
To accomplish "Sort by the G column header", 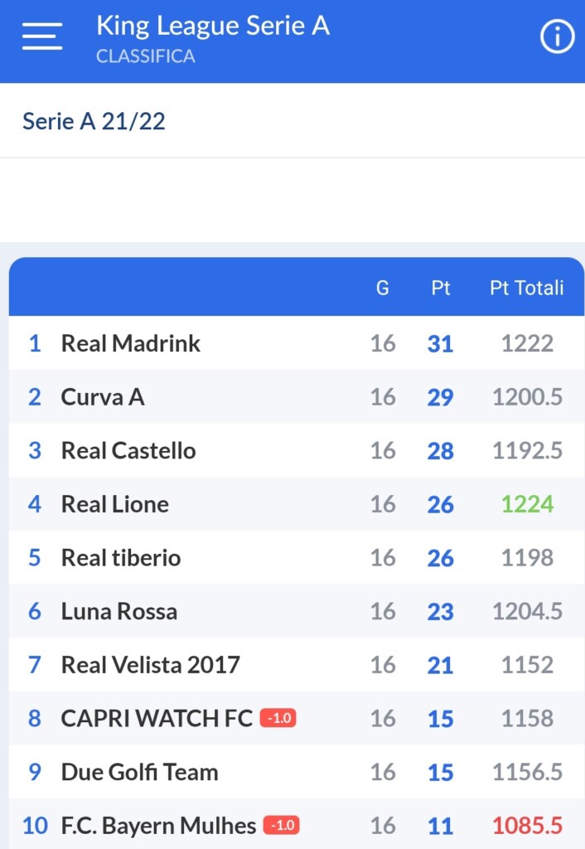I will (x=383, y=288).
